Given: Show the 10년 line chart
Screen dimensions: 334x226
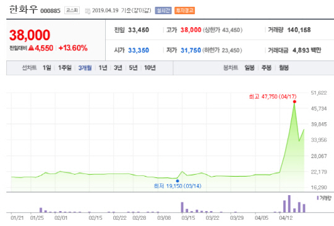Looking at the screenshot, I should click(x=150, y=68).
